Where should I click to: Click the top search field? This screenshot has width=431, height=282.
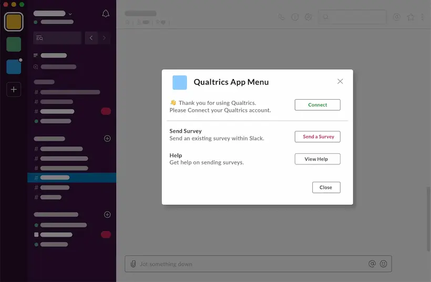click(352, 17)
